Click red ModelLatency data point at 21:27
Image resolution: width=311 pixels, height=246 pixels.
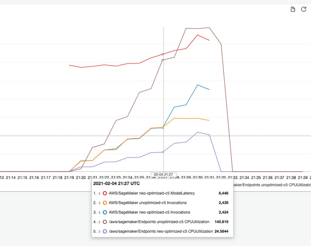162,54
